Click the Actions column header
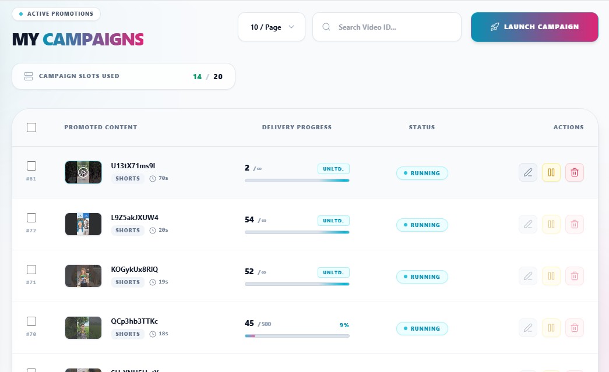Screen dimensions: 609x372 [x=569, y=127]
